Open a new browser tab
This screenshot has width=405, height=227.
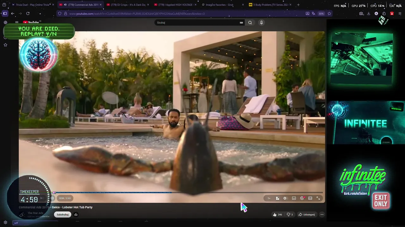click(x=298, y=5)
